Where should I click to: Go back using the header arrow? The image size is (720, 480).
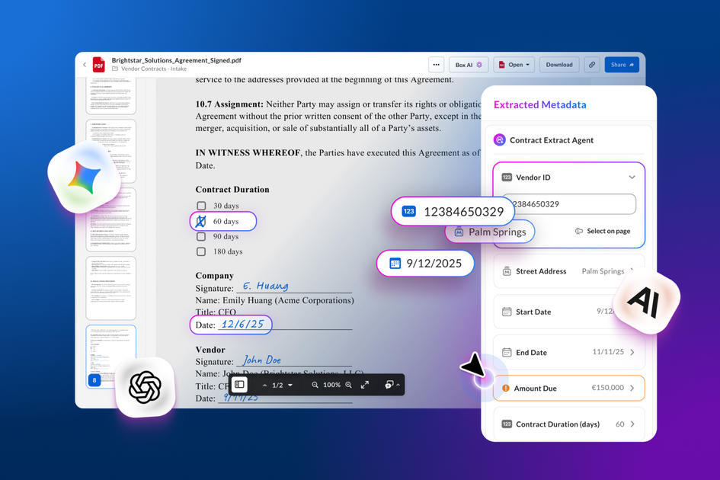click(x=85, y=65)
